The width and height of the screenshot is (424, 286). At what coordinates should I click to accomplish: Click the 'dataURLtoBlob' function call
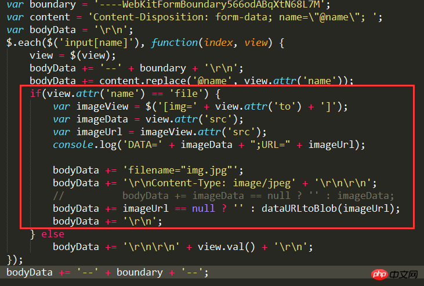299,209
